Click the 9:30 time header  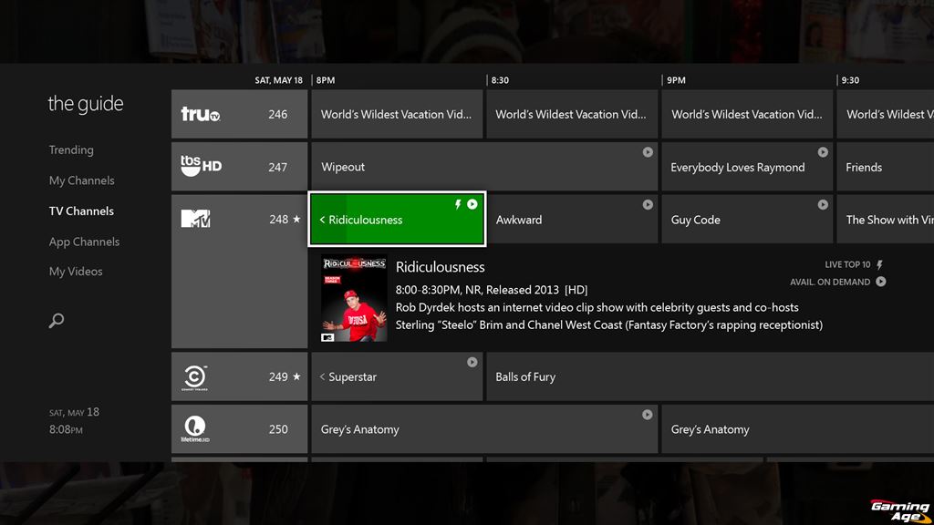tap(850, 80)
